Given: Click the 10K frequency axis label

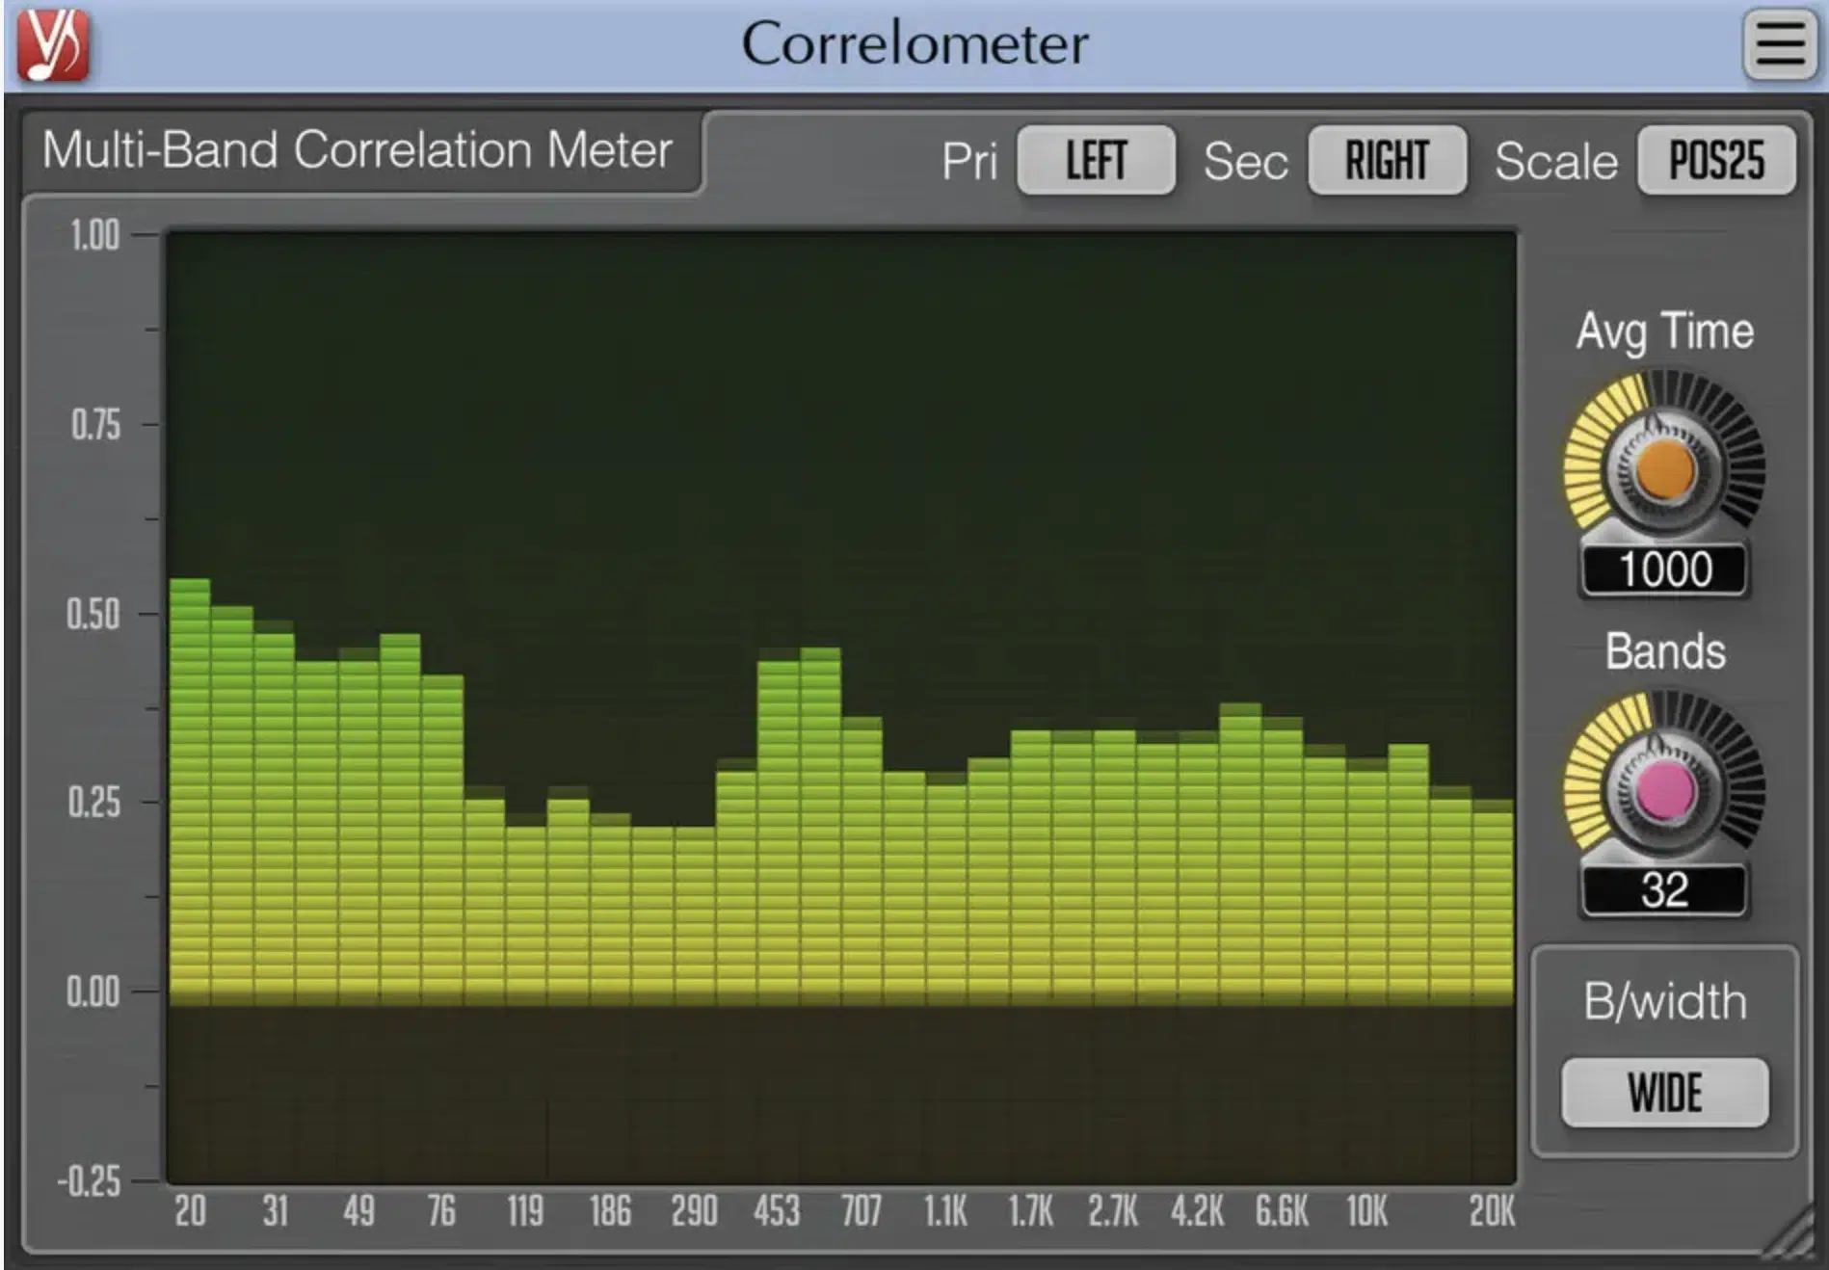Looking at the screenshot, I should [1366, 1211].
